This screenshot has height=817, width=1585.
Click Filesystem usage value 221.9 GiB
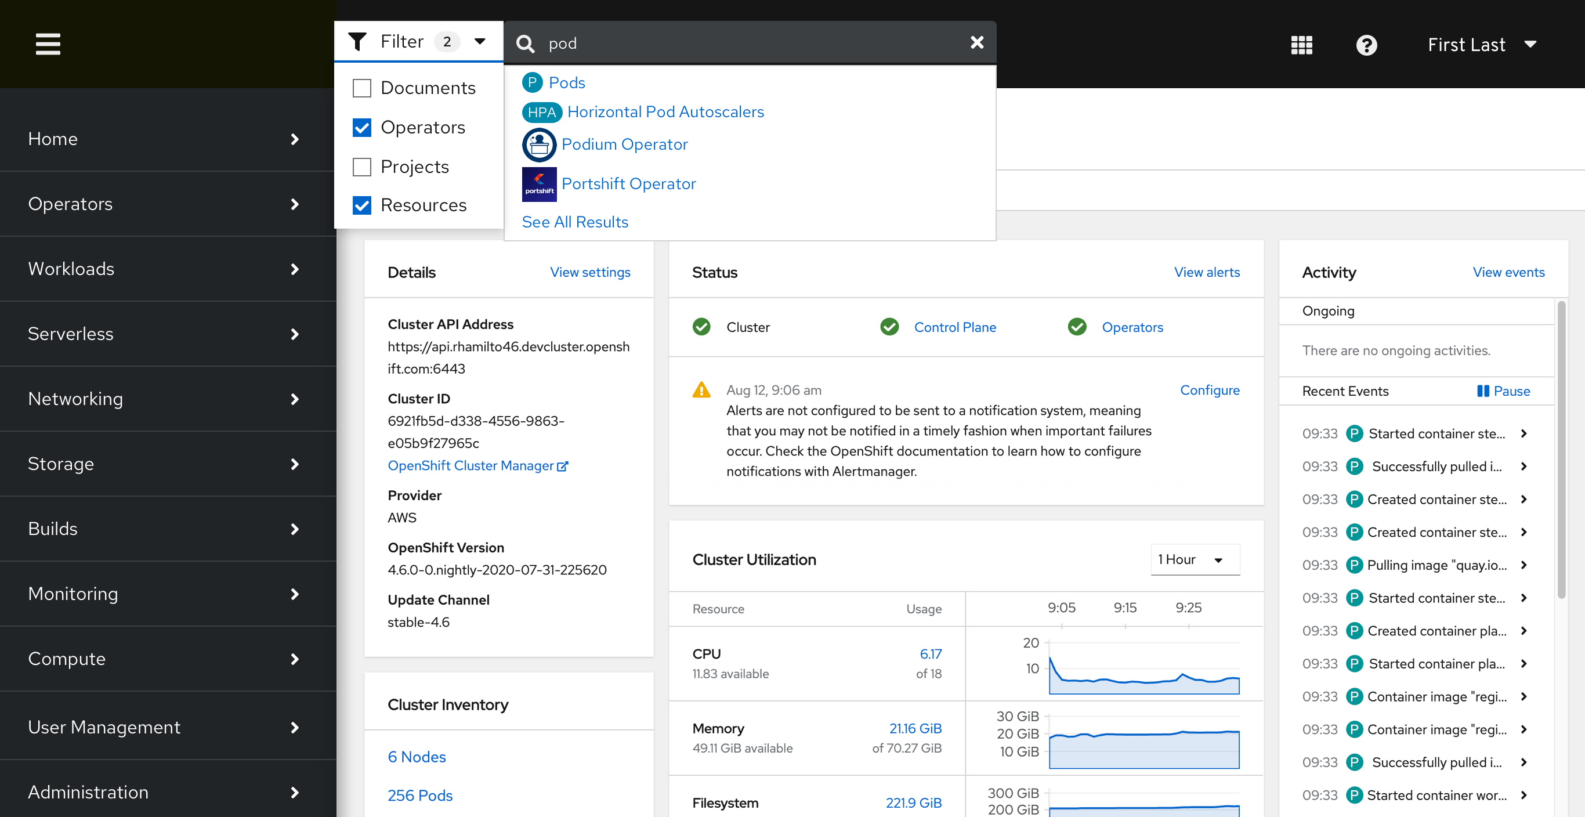pos(913,803)
